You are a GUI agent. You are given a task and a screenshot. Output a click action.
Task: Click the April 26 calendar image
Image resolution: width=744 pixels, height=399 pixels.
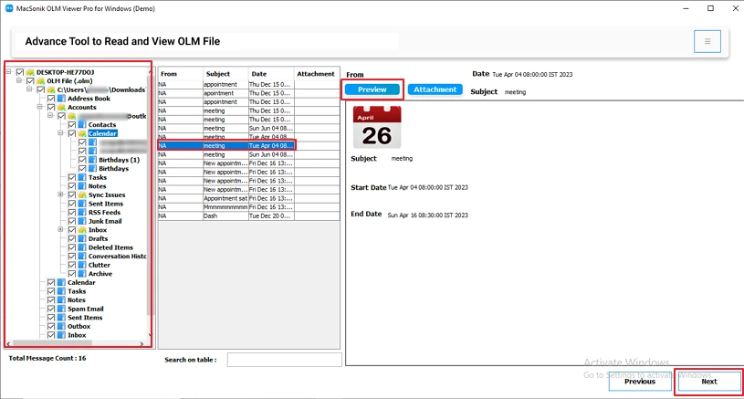click(377, 127)
